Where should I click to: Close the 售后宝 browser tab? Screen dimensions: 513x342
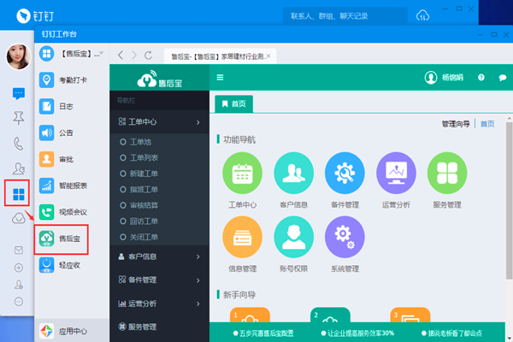click(268, 56)
